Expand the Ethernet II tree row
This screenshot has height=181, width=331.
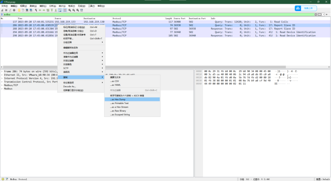[x=2, y=75]
